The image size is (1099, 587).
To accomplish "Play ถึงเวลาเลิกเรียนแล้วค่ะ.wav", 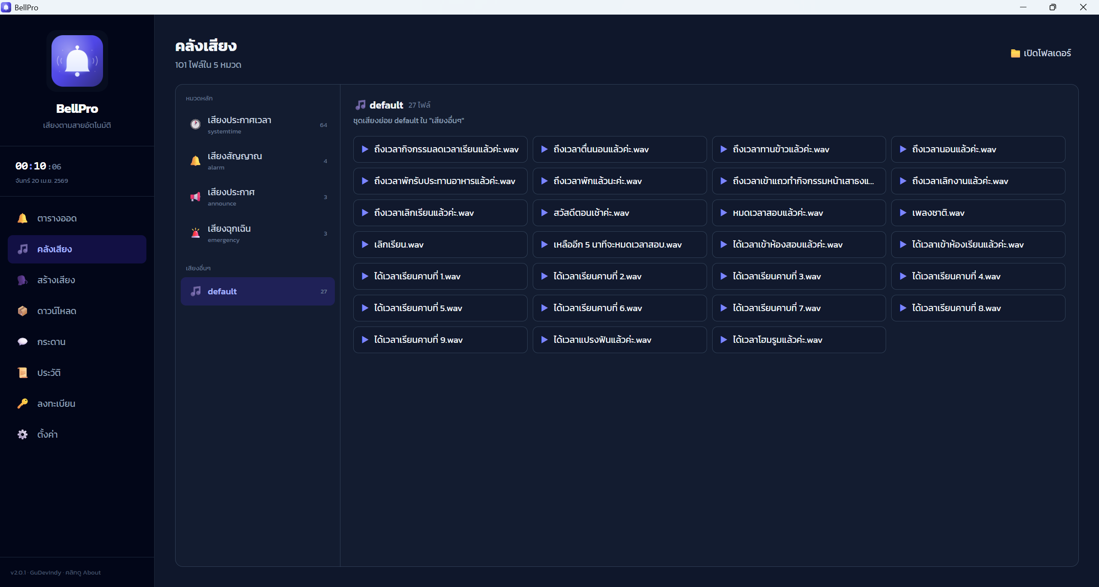I will [x=440, y=213].
